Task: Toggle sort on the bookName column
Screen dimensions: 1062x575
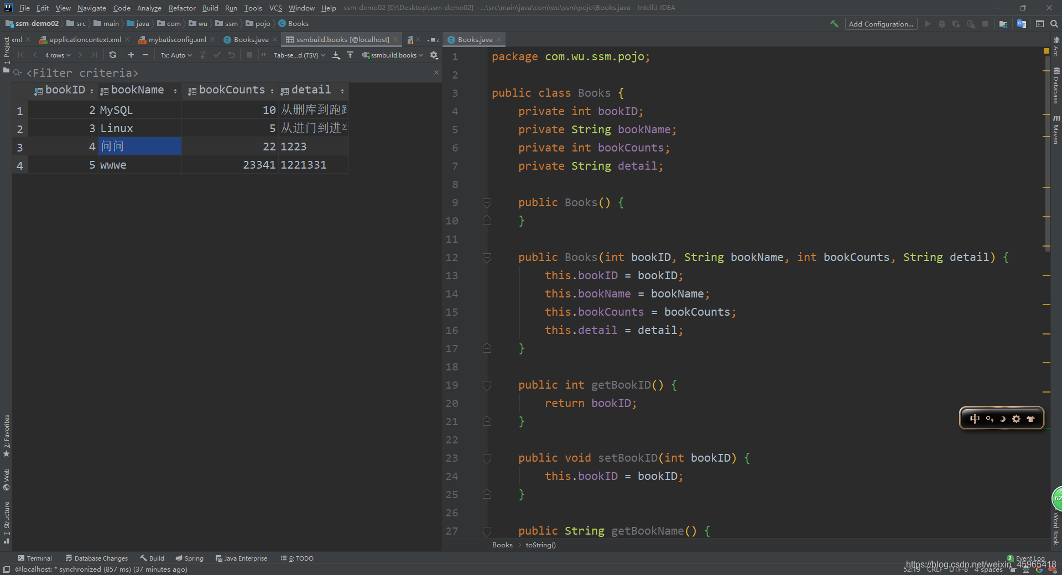Action: pos(175,91)
